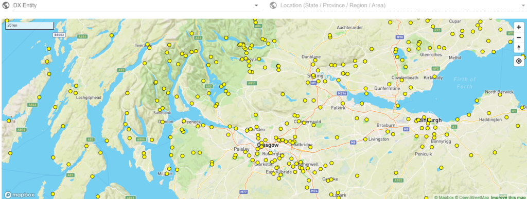This screenshot has height=199, width=527.
Task: Click the Glasgow city label
Action: click(x=268, y=145)
